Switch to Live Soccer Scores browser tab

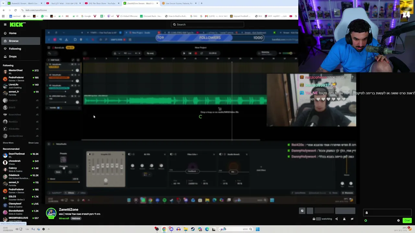click(x=179, y=3)
